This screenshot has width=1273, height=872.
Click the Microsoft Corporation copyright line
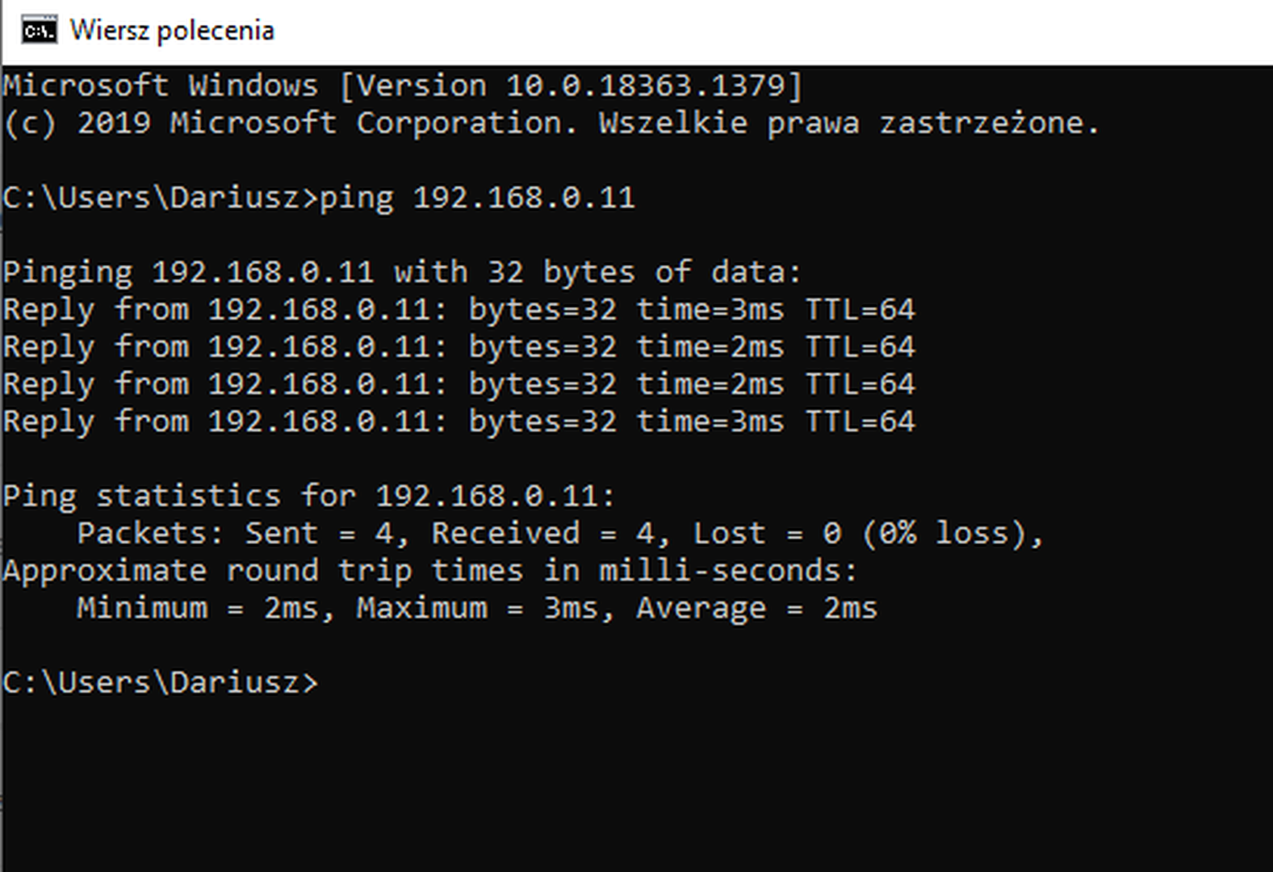pos(551,123)
